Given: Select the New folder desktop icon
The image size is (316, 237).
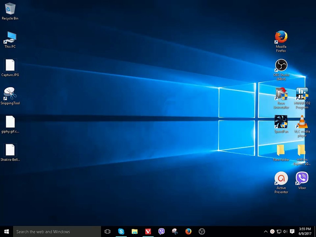Looking at the screenshot, I should [281, 152].
